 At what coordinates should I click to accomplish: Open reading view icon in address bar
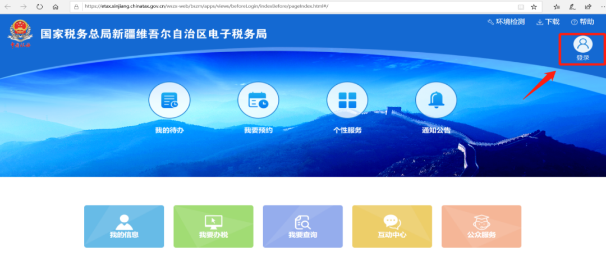(x=521, y=7)
